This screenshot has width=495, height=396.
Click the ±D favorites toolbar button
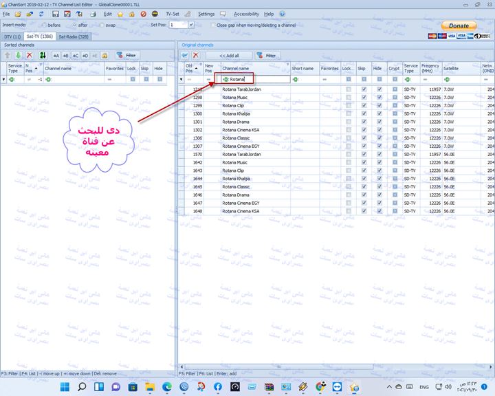click(x=85, y=56)
